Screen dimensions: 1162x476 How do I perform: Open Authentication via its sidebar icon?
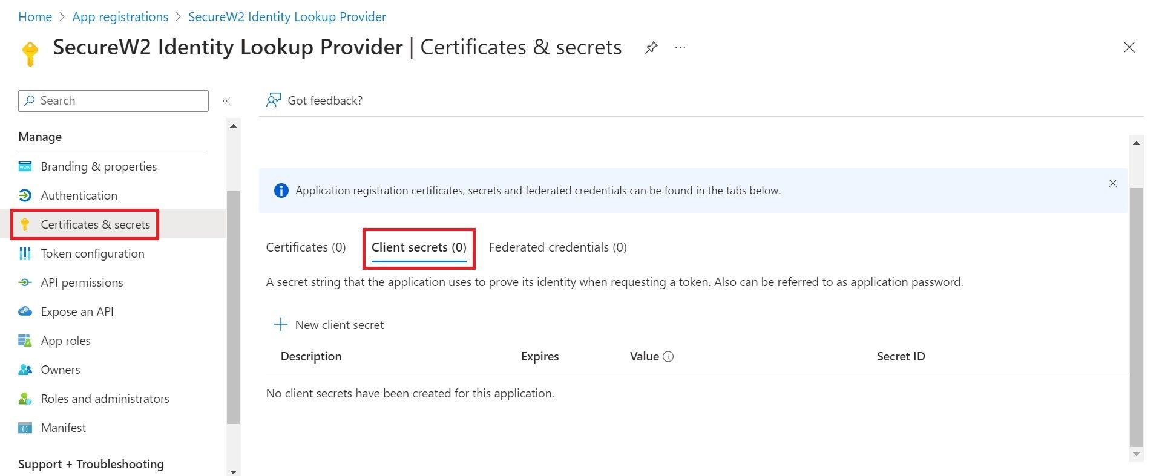25,195
